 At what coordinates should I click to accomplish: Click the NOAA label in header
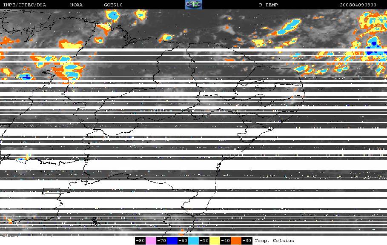pos(76,5)
